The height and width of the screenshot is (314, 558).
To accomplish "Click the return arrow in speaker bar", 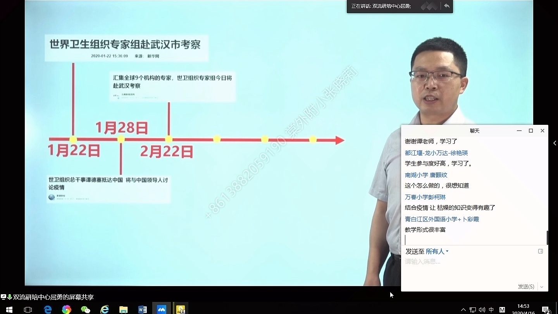I will point(447,6).
